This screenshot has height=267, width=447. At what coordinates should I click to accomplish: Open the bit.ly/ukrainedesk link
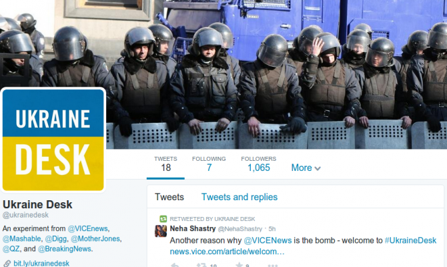(x=41, y=263)
